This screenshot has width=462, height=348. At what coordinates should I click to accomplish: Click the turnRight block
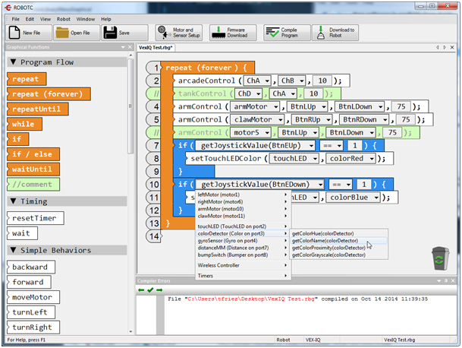(x=33, y=327)
